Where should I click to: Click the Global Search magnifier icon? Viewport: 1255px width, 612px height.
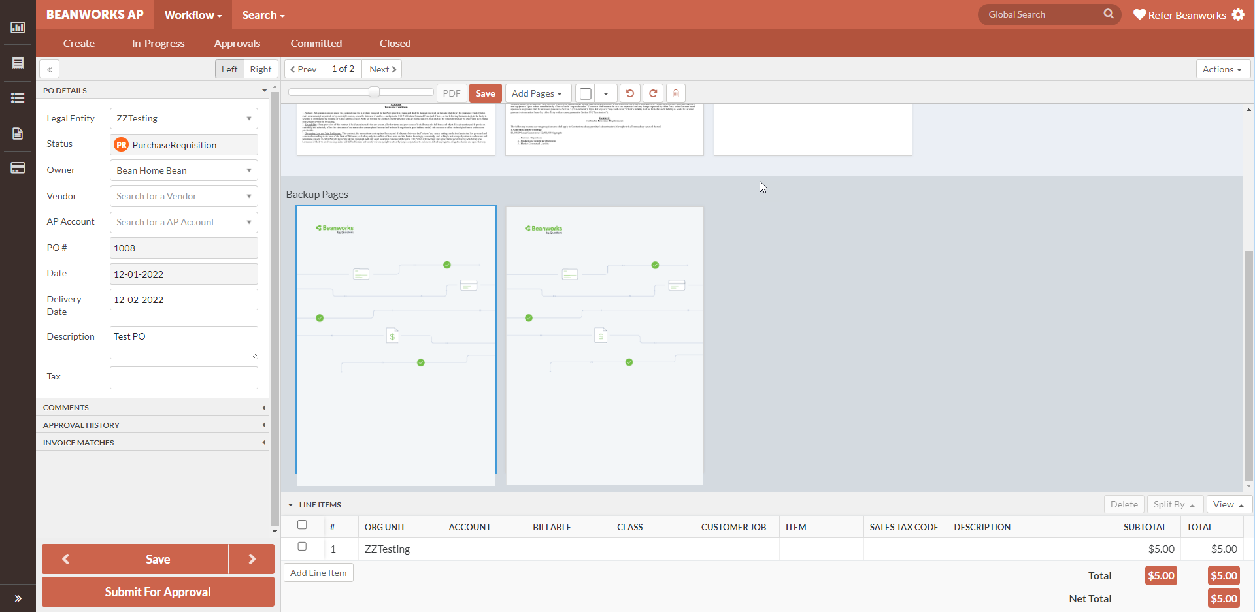click(1109, 14)
